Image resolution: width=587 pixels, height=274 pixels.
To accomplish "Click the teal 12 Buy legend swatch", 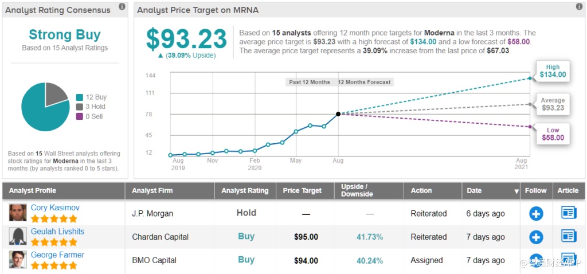I will pyautogui.click(x=80, y=97).
